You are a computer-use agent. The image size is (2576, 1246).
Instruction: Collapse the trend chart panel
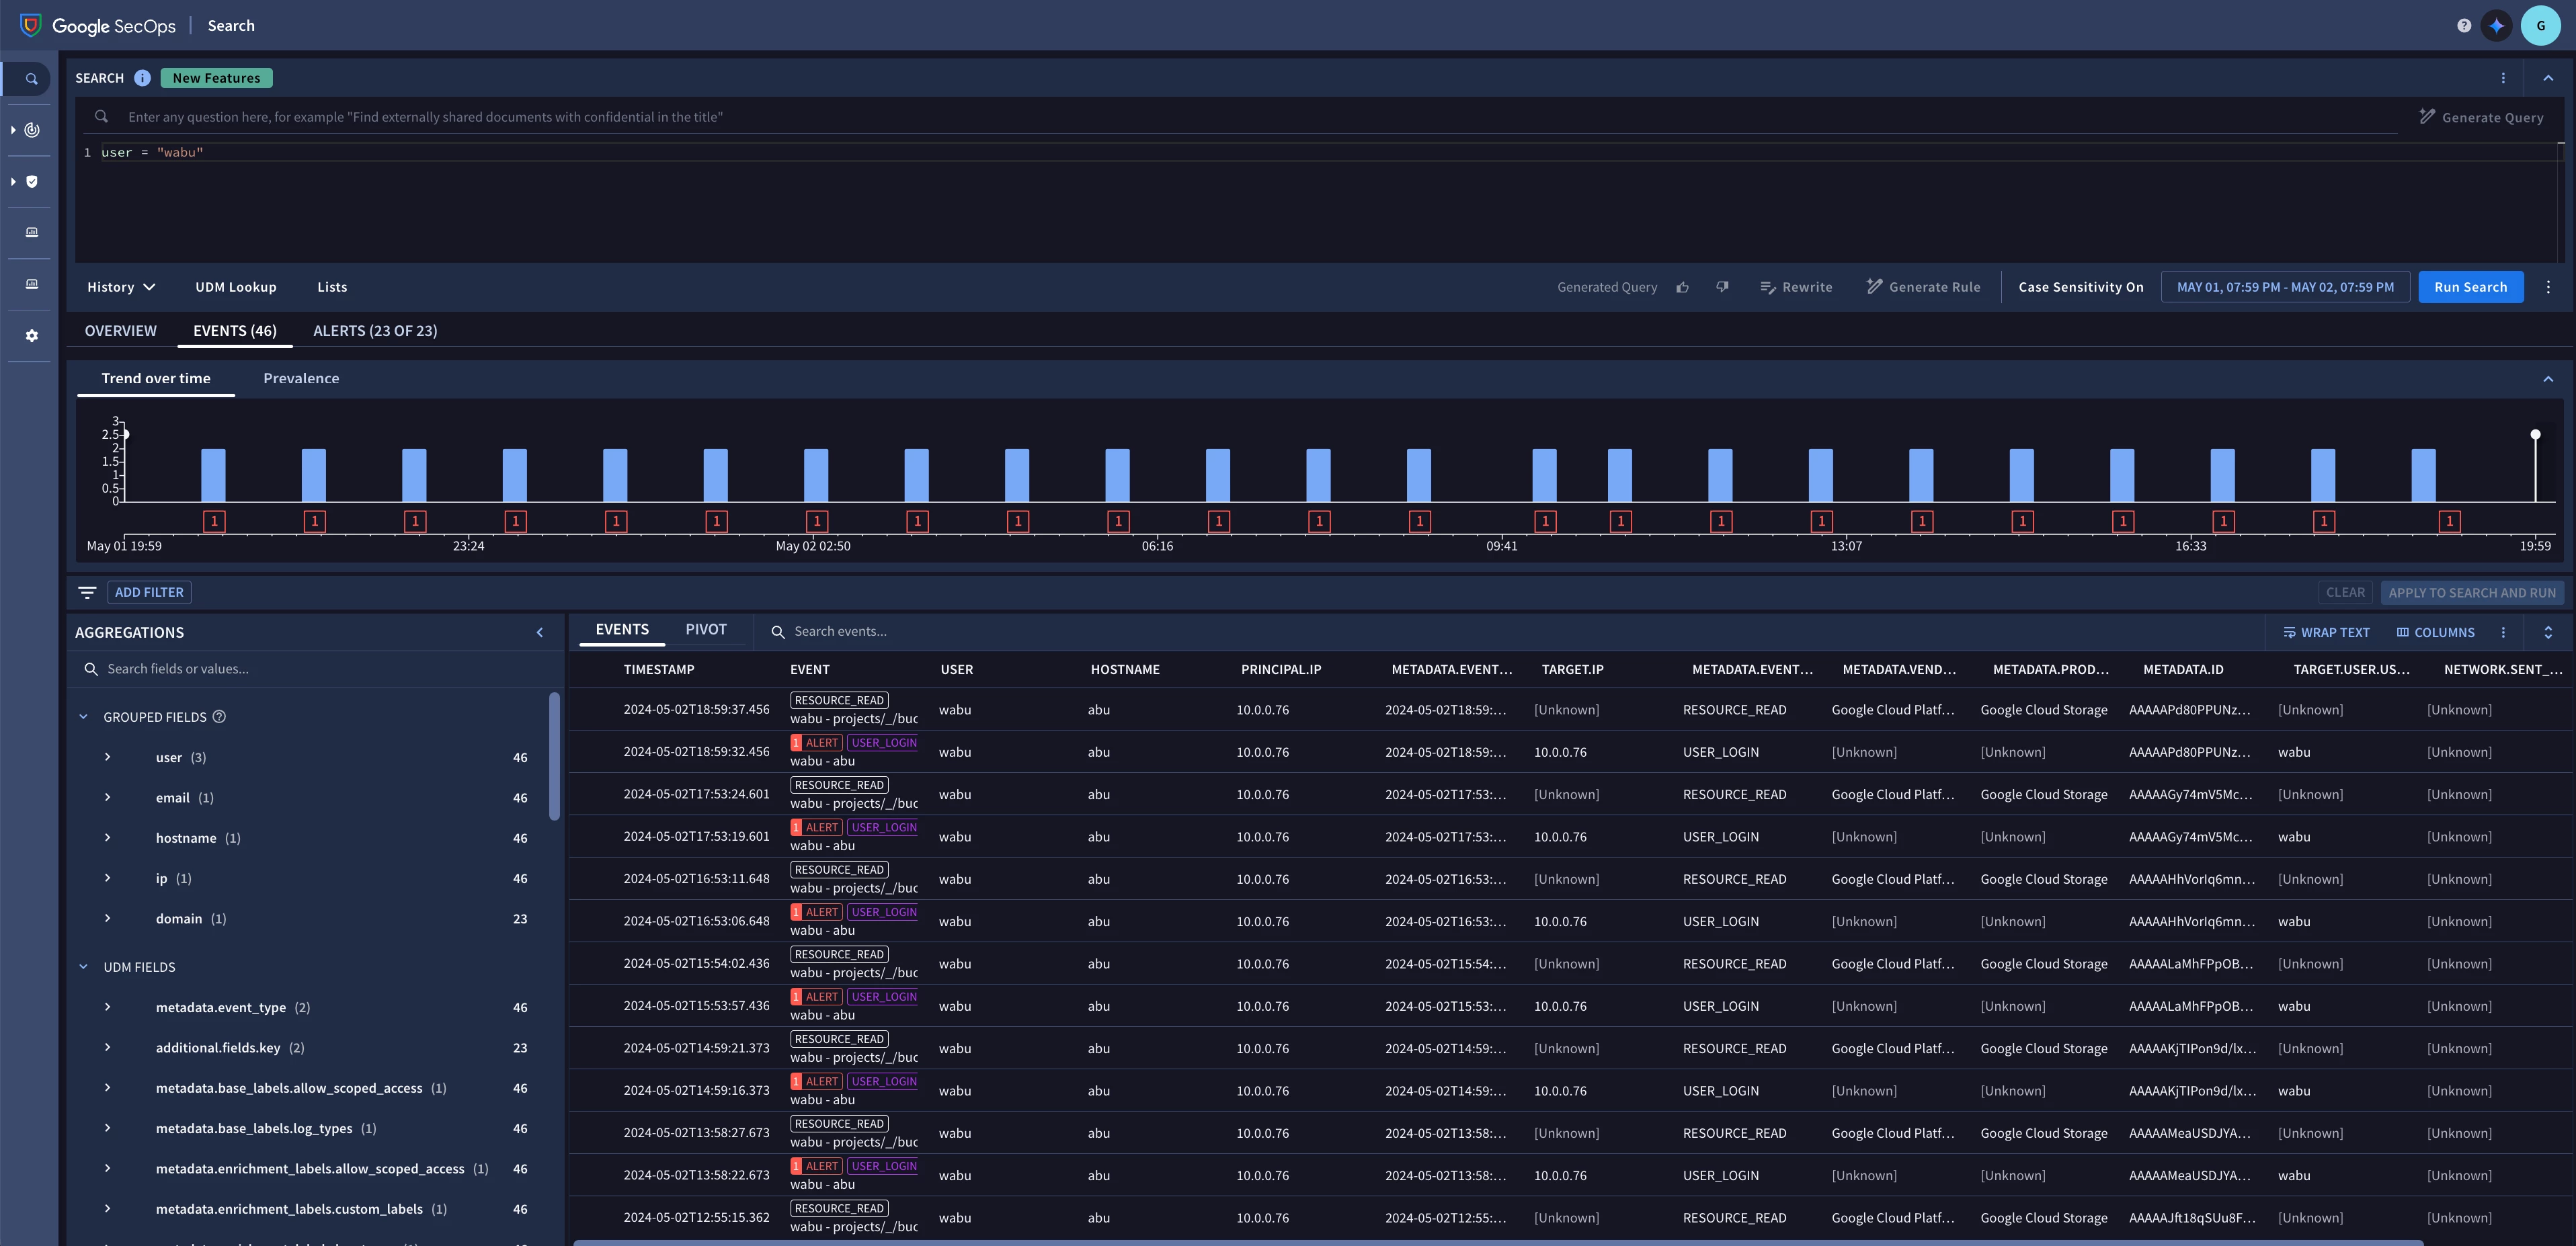pyautogui.click(x=2548, y=380)
